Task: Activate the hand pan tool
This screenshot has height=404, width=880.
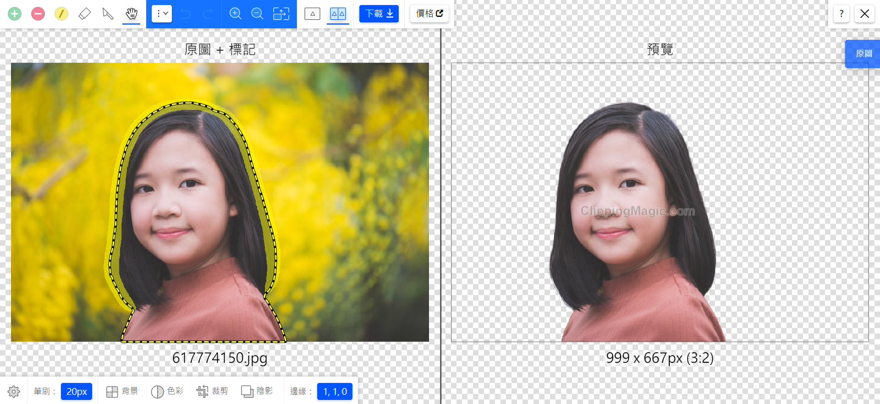Action: [132, 14]
